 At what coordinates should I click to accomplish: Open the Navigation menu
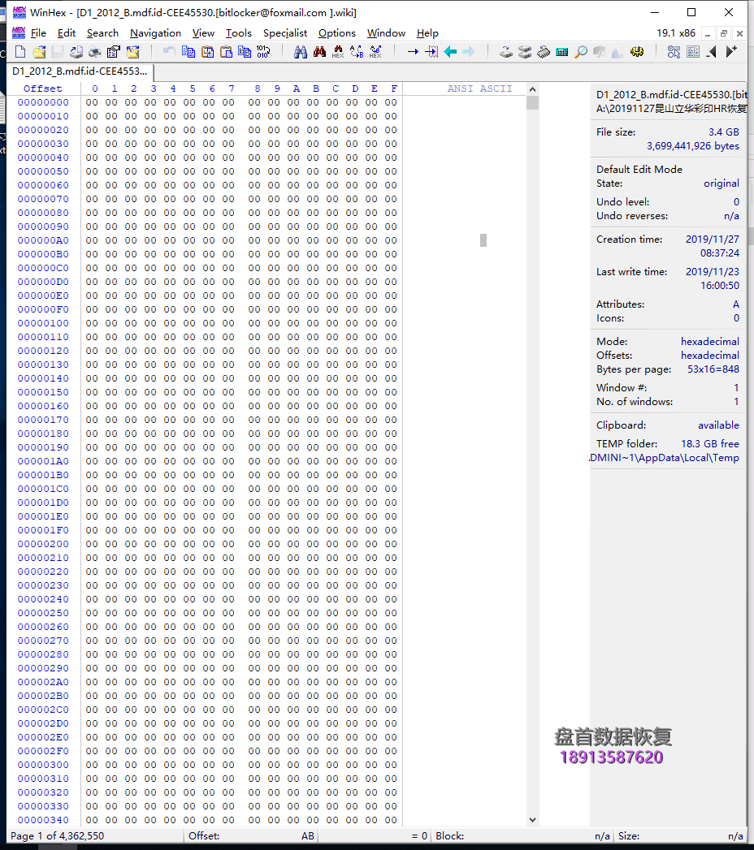pos(155,33)
